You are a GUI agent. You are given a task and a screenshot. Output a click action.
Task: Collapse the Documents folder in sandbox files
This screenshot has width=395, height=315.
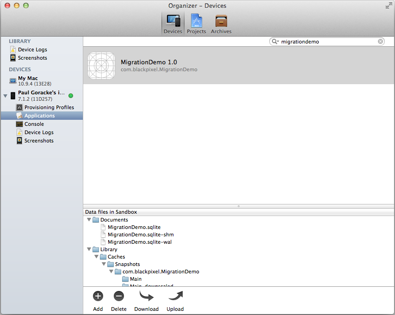(89, 220)
